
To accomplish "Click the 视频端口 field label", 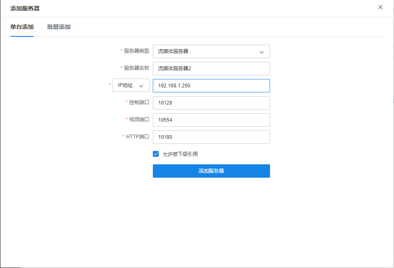I will pyautogui.click(x=139, y=120).
